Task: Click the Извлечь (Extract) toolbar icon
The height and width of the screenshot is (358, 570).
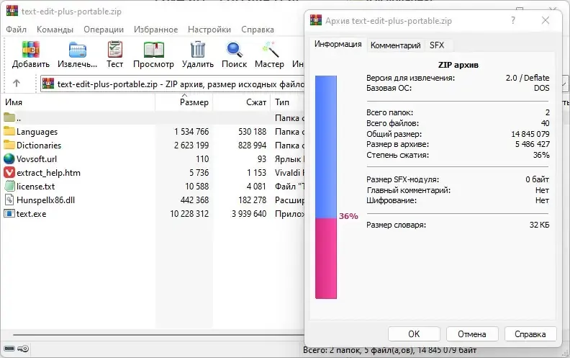Action: pyautogui.click(x=77, y=50)
